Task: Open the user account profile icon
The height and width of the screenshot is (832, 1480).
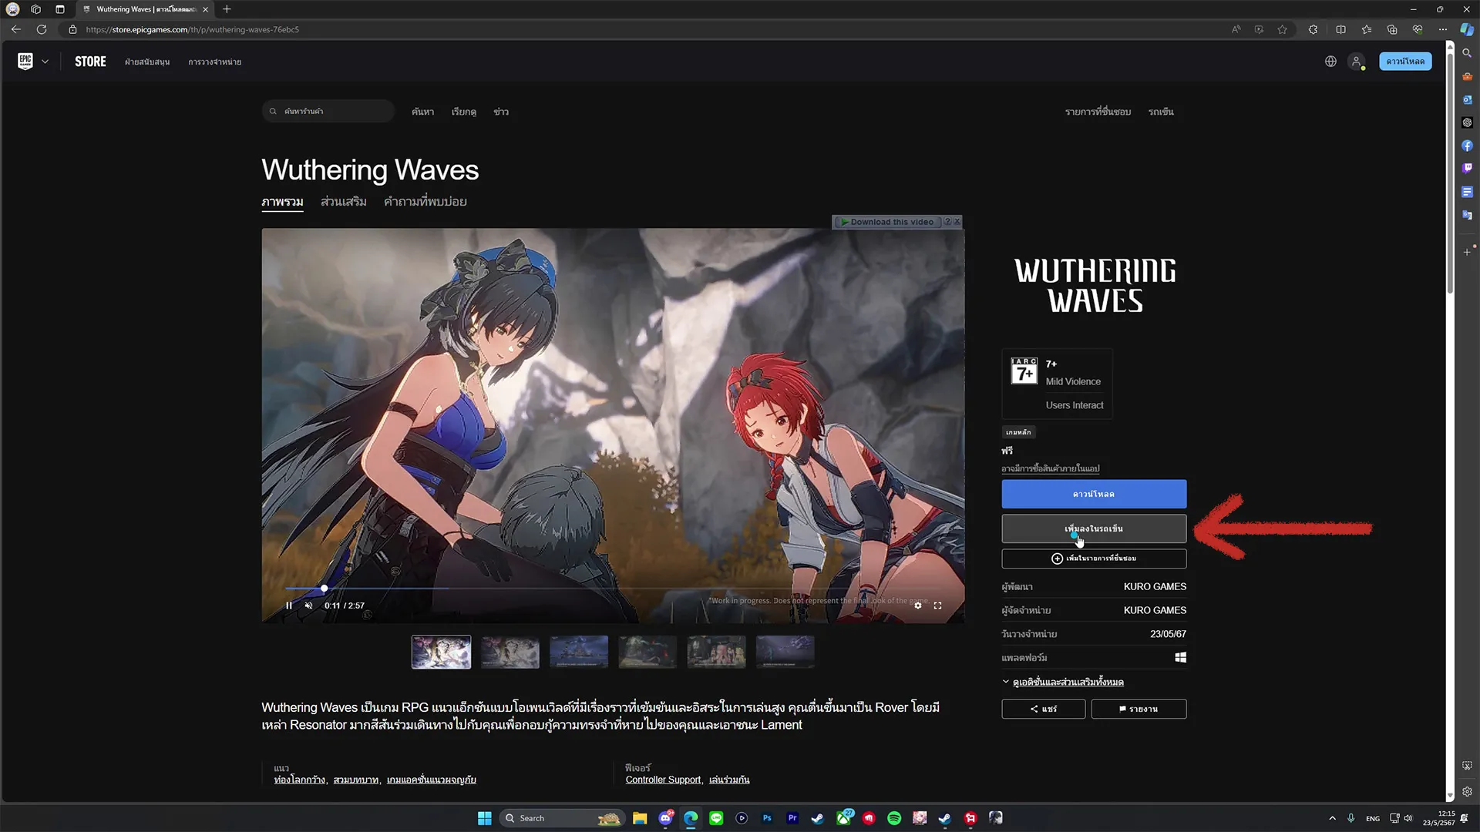Action: pyautogui.click(x=1357, y=62)
